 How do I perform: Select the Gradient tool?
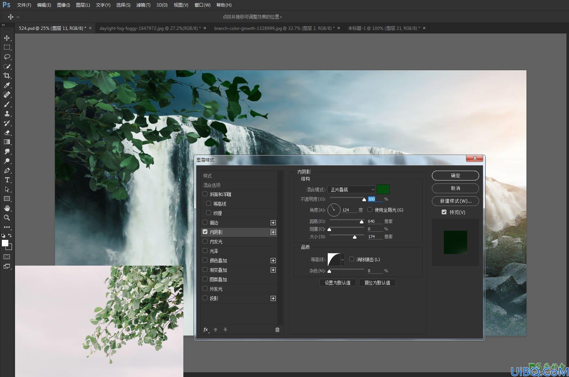pos(7,142)
